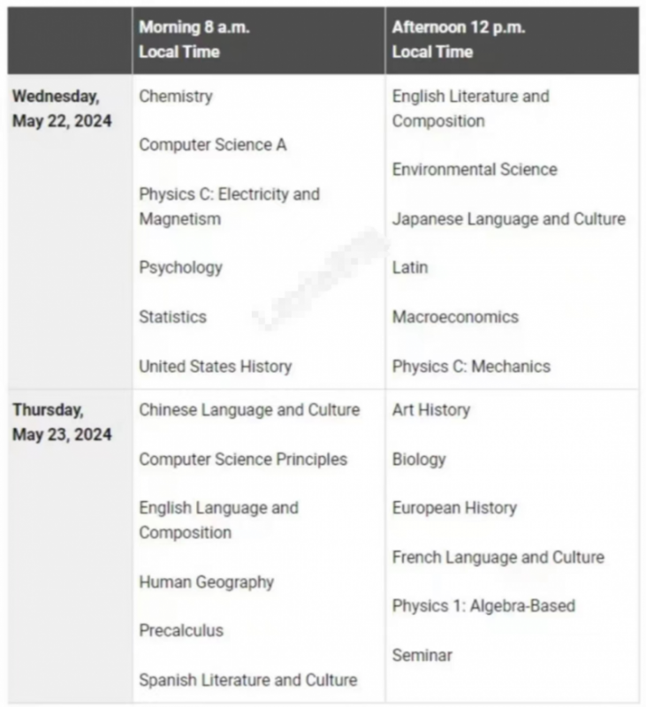646x707 pixels.
Task: Open Physics C: Electricity and Magnetism
Action: (230, 207)
